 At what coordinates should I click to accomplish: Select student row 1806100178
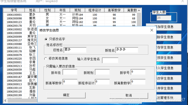tap(20, 51)
